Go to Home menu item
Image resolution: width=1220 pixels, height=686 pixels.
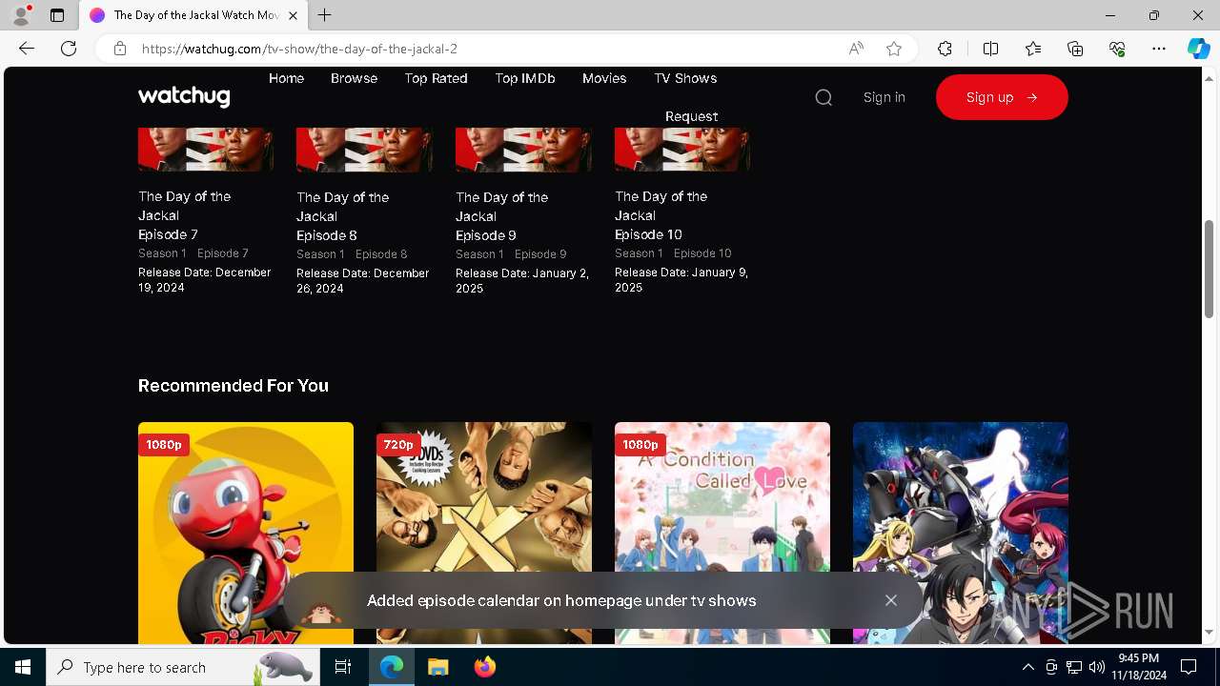point(286,78)
